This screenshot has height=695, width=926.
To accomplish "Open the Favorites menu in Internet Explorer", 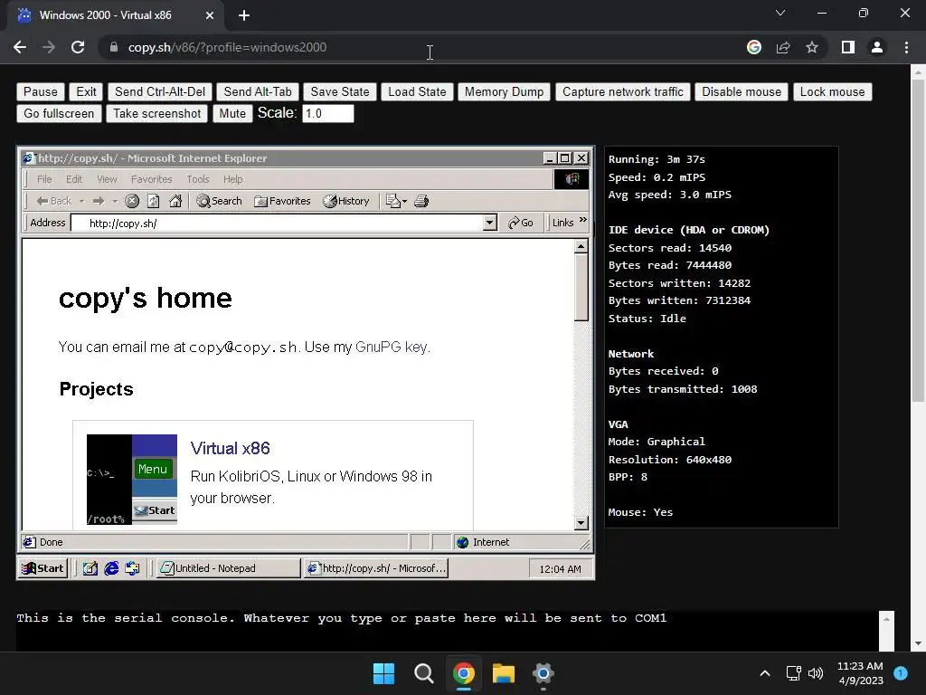I will (x=151, y=179).
